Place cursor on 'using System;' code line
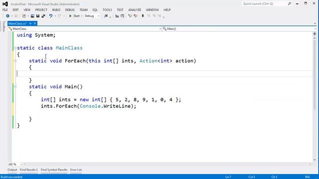The height and width of the screenshot is (179, 319). tap(36, 35)
